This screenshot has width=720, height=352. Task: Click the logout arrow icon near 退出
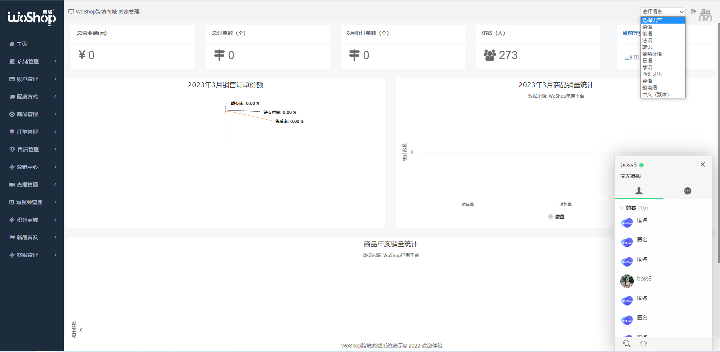tap(693, 11)
